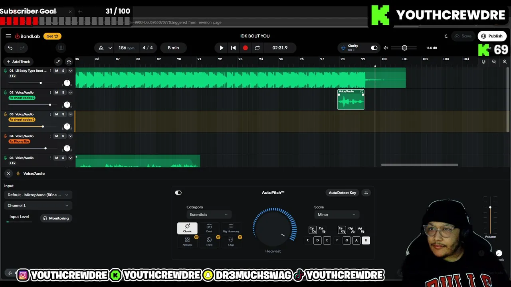Open the Fx cheat codes 2 tag on track 02

[x=22, y=98]
